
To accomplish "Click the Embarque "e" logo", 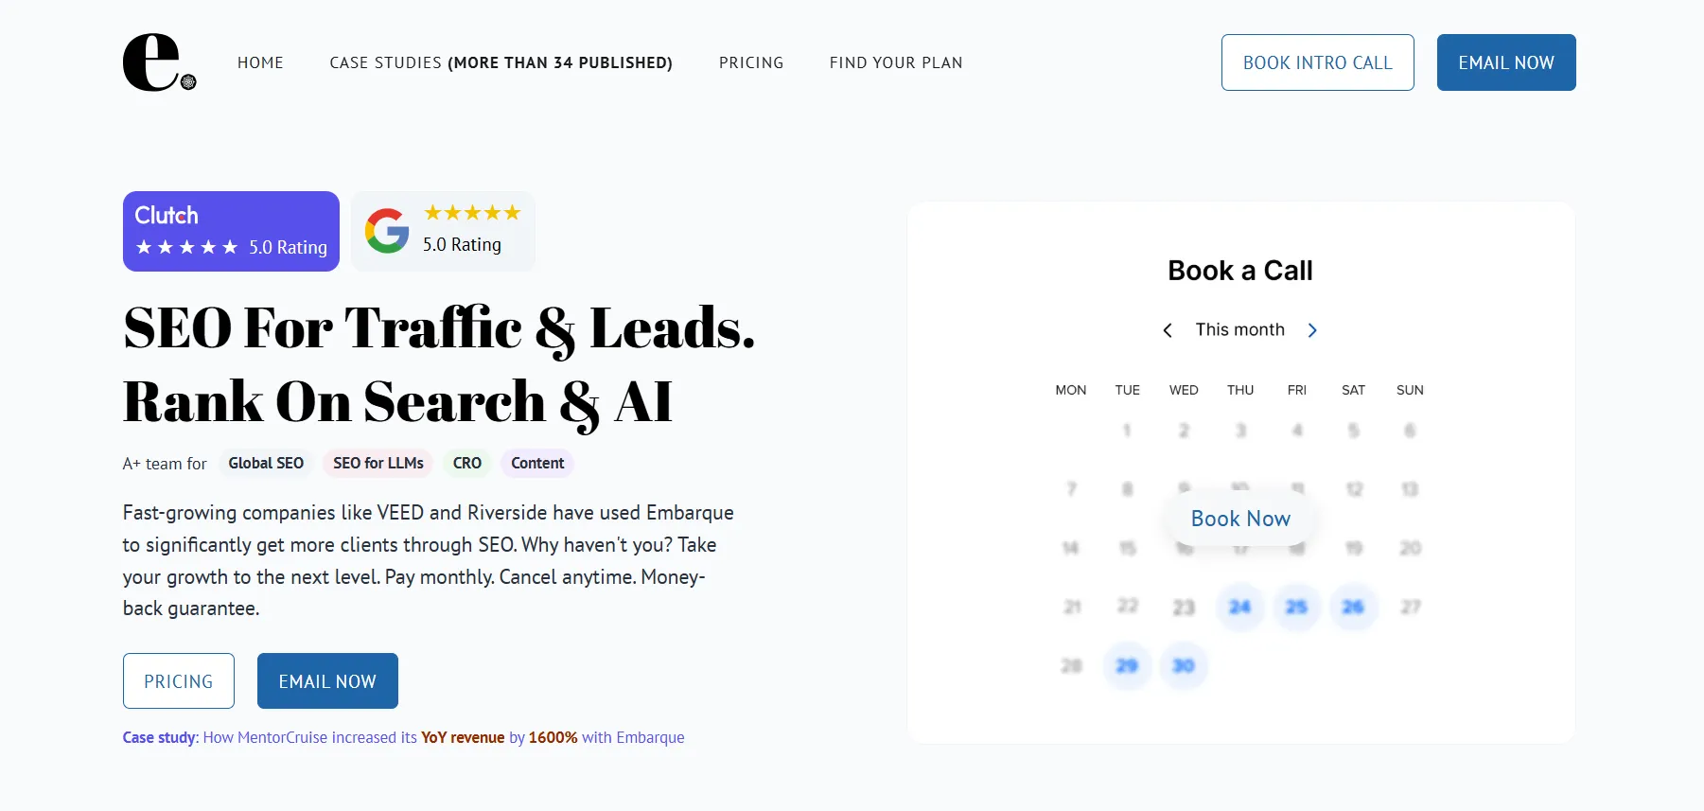I will (159, 62).
